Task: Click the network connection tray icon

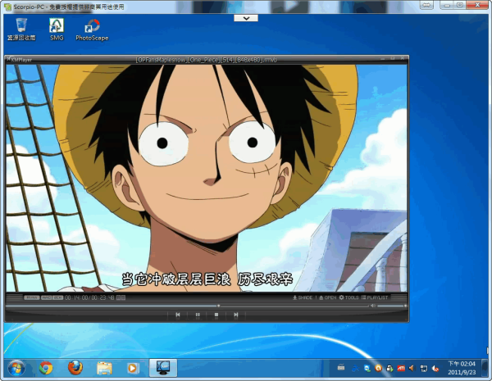Action: 424,368
